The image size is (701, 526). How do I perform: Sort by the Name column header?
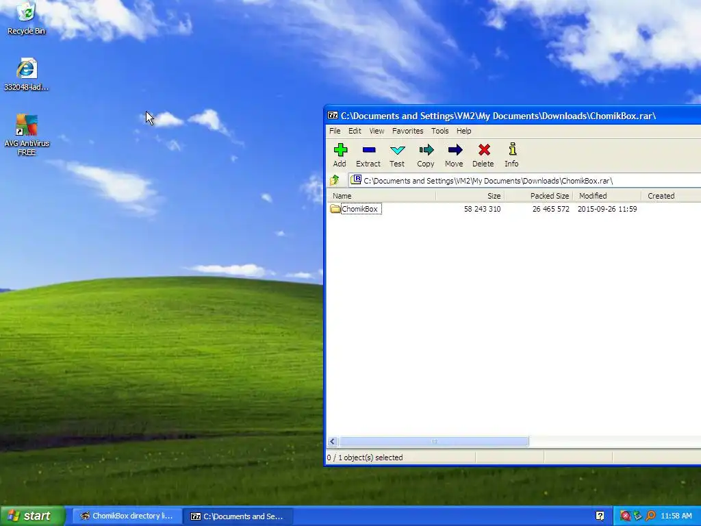[381, 196]
